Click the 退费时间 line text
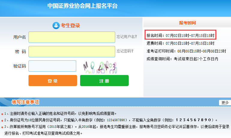 180,43
